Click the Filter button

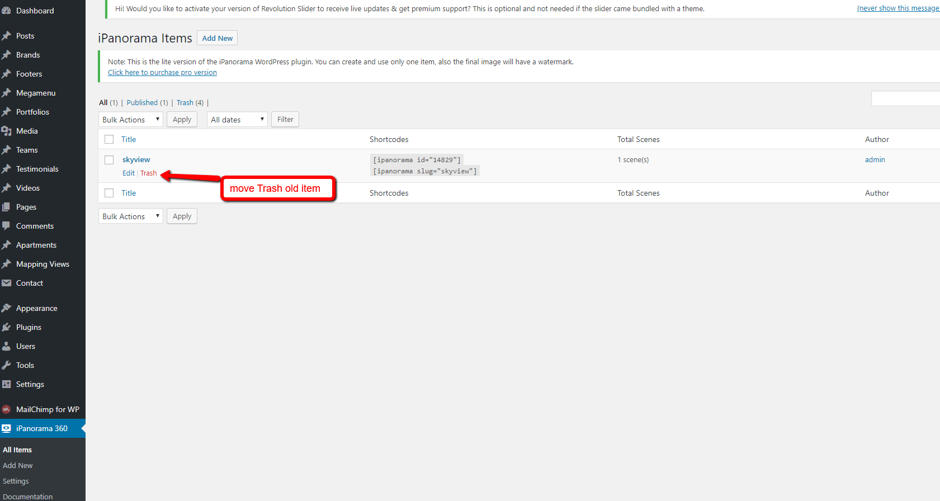(285, 120)
